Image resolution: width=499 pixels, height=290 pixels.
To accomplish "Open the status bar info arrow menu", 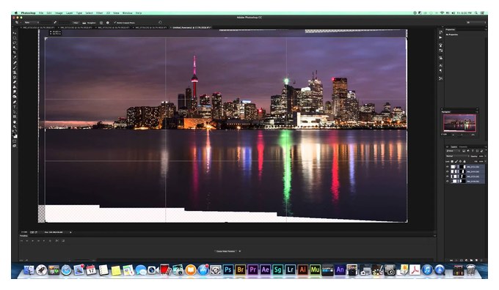I will [70, 232].
